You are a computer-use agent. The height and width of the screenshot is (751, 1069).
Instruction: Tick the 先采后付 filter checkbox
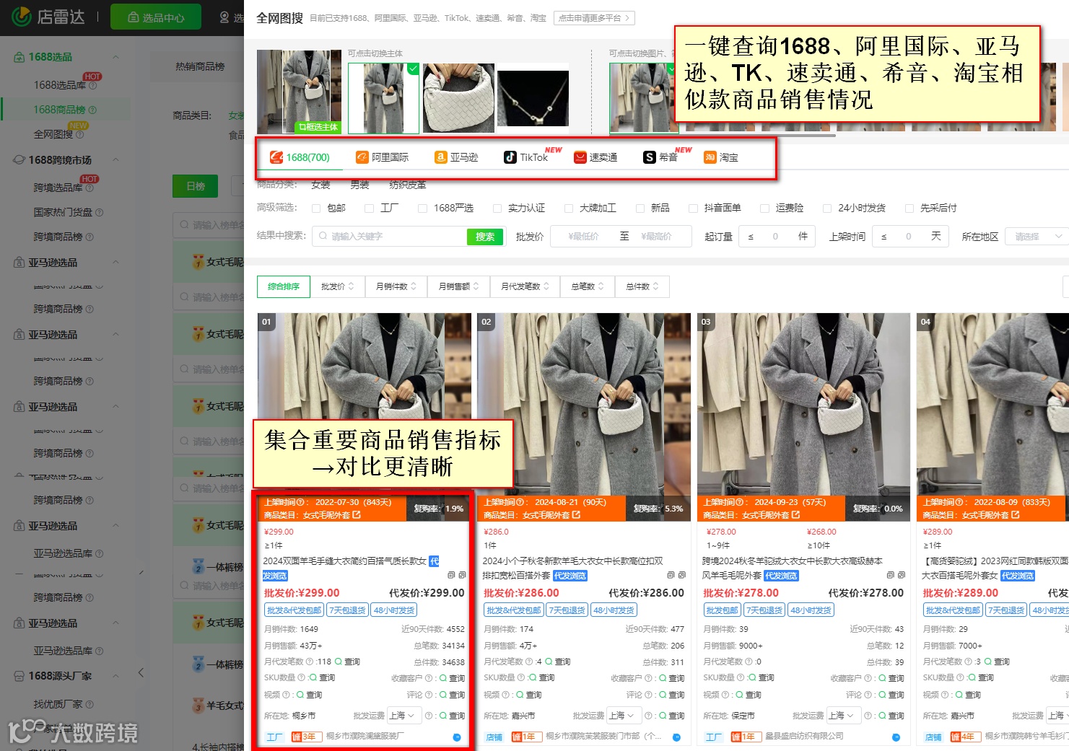909,208
